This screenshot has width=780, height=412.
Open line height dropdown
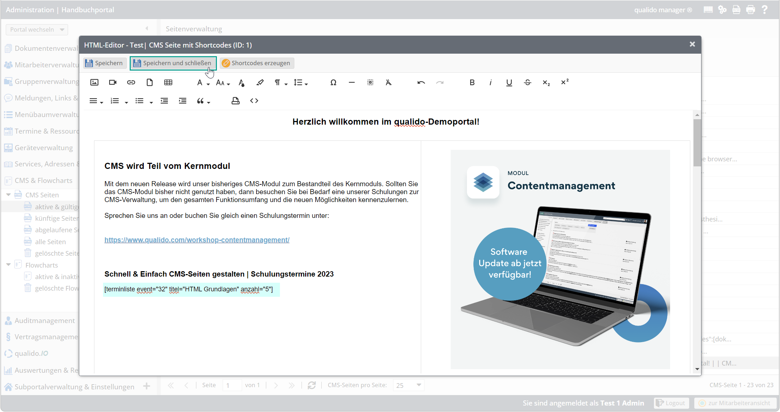click(x=300, y=83)
